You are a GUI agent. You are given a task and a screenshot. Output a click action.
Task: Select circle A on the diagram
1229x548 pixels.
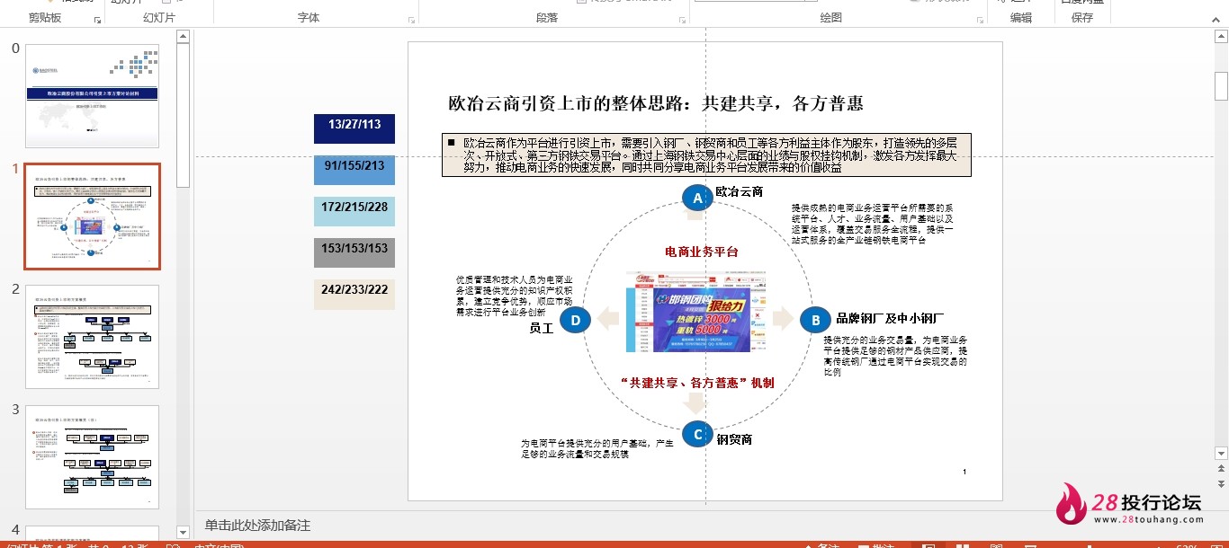(697, 197)
